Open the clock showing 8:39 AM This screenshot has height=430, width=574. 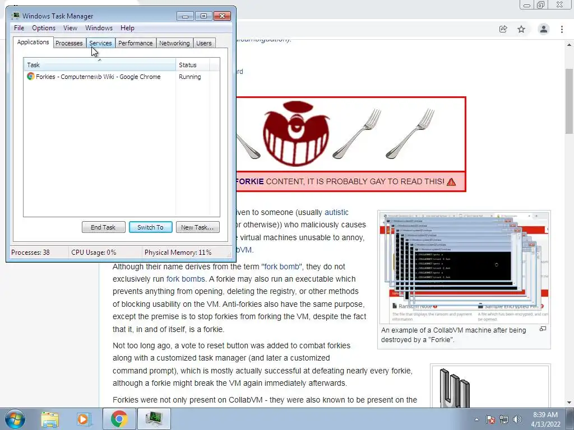pos(545,419)
